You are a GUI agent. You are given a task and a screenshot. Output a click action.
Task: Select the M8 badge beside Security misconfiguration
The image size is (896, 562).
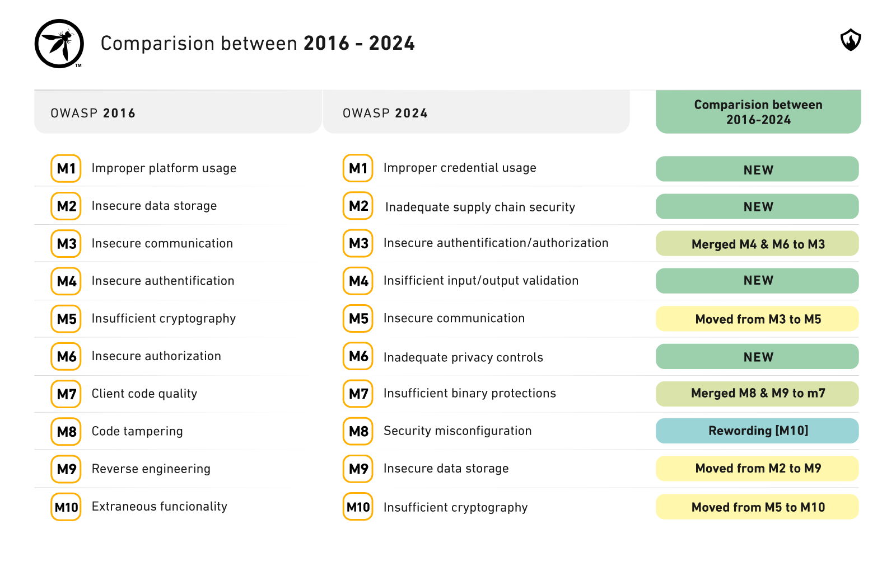click(358, 431)
